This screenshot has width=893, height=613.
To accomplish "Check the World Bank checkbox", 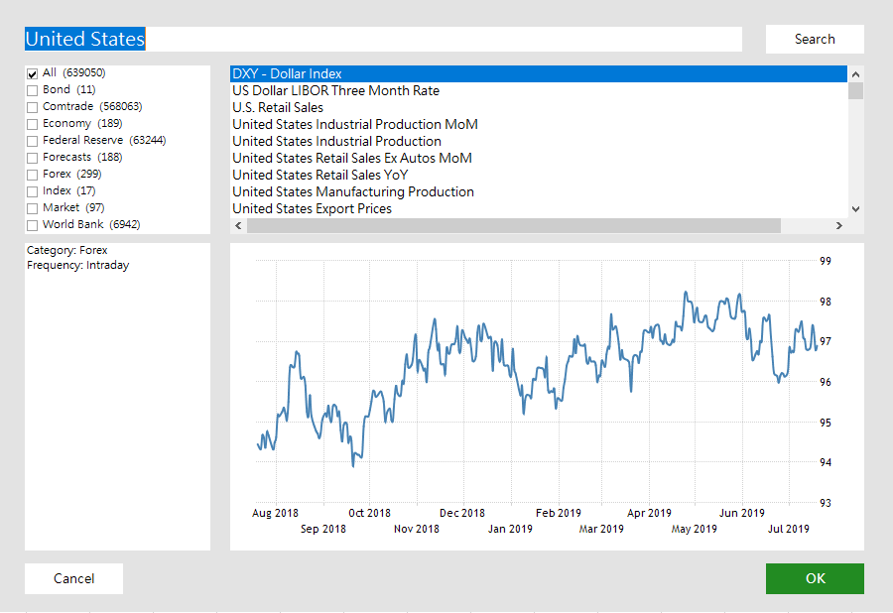I will pos(33,225).
